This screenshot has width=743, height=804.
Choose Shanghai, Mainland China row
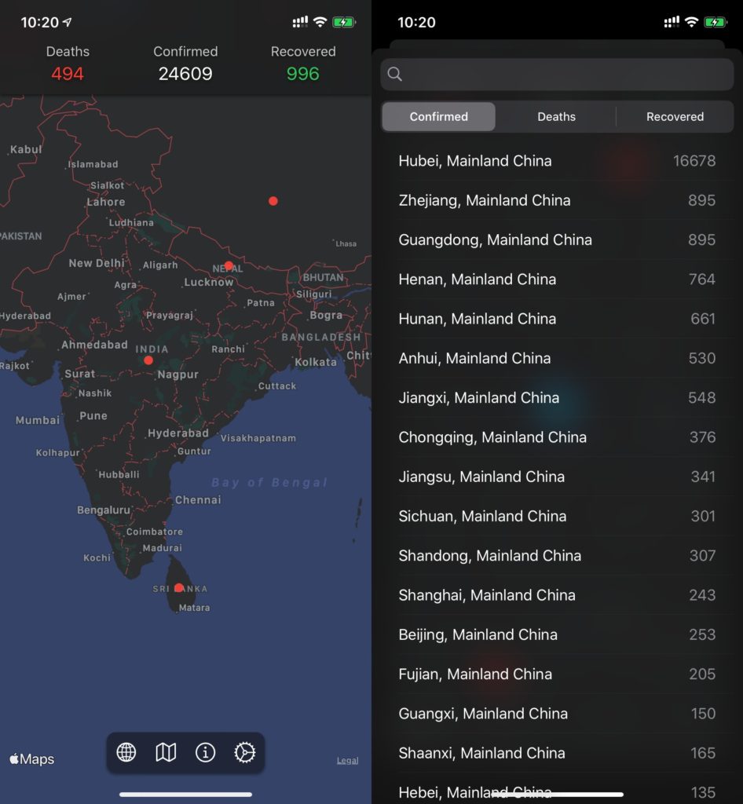(x=556, y=595)
